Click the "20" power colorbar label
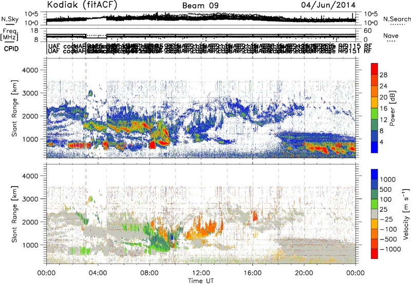This screenshot has height=284, width=411. click(383, 97)
